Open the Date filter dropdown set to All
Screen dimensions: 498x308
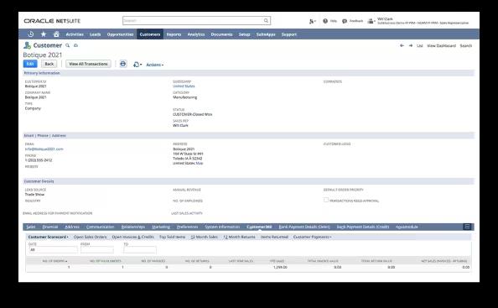(x=53, y=250)
